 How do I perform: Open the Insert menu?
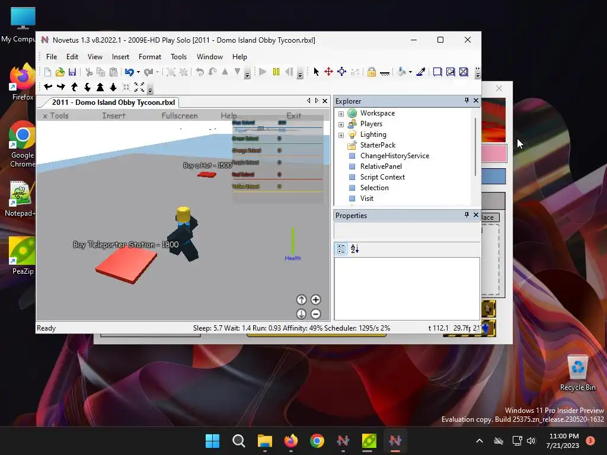(x=120, y=57)
